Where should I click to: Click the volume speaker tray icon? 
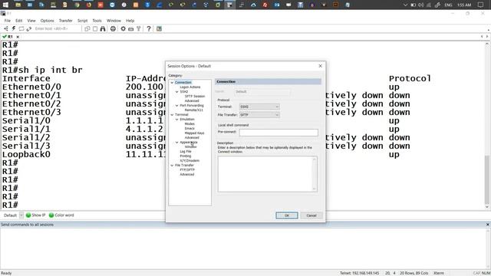[x=421, y=5]
